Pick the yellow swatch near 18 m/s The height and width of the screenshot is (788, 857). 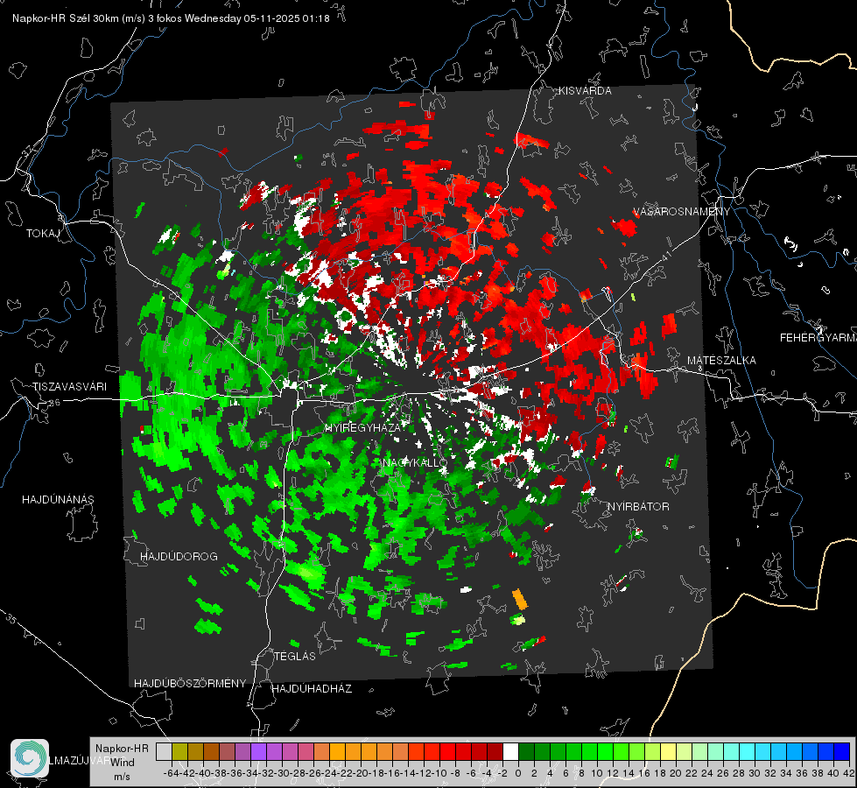669,752
